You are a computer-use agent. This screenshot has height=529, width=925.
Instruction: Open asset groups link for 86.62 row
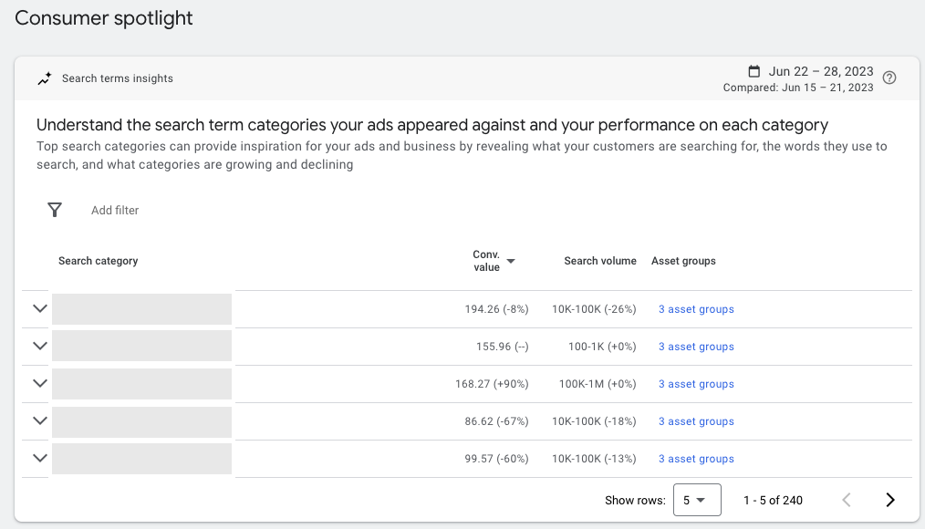696,421
